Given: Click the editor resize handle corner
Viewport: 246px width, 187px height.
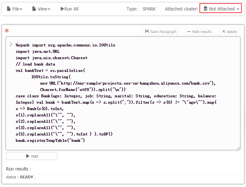Looking at the screenshot, I should tap(238, 148).
